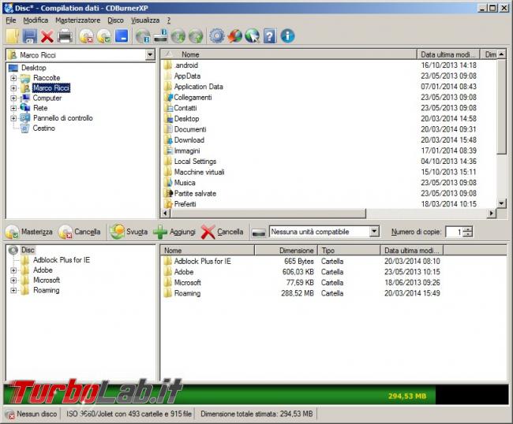Click the red X delete toolbar icon

(x=47, y=36)
